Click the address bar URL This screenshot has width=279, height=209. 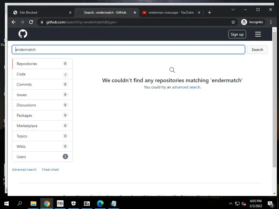pos(82,22)
